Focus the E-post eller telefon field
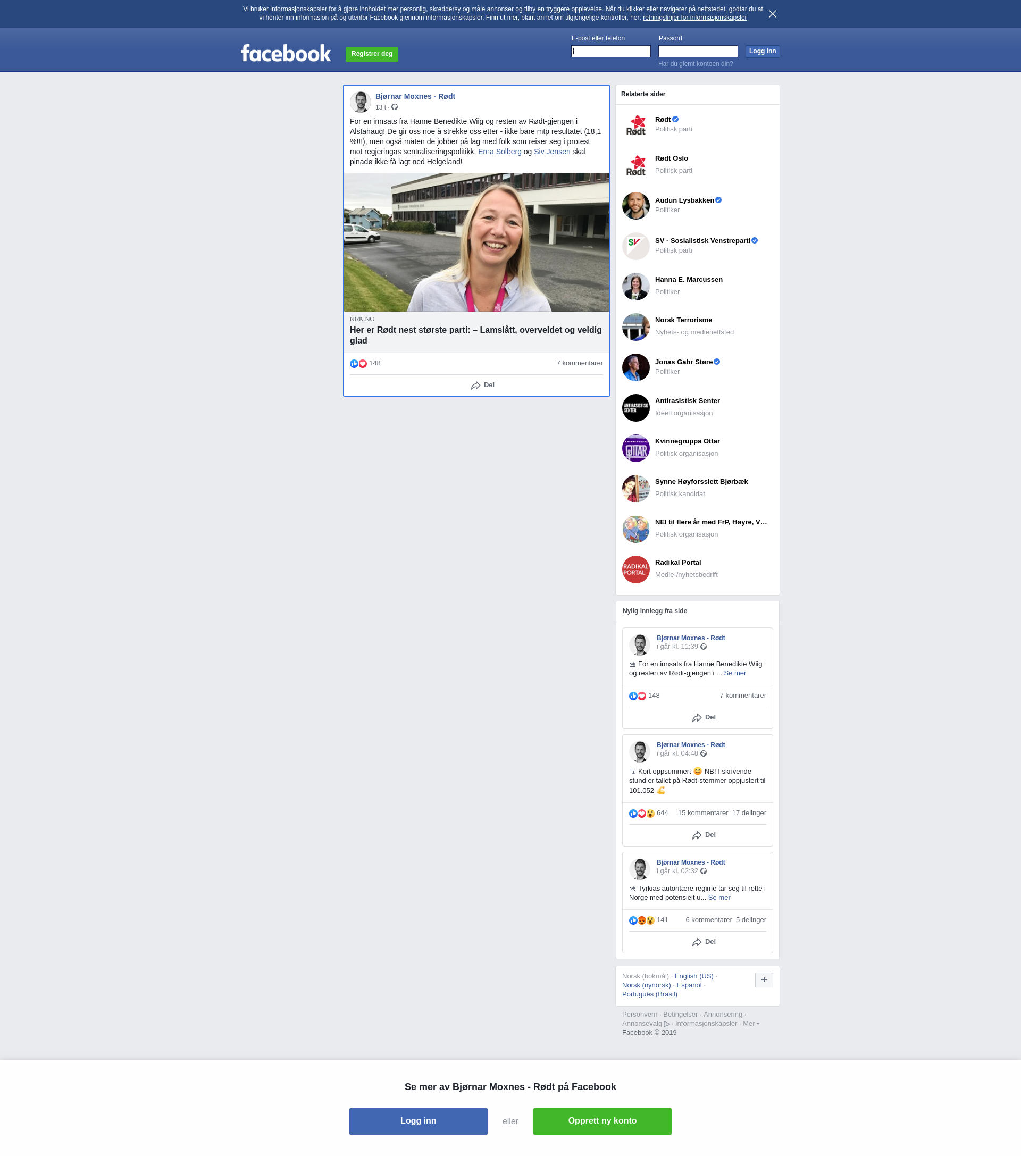Viewport: 1021px width, 1156px height. coord(611,52)
